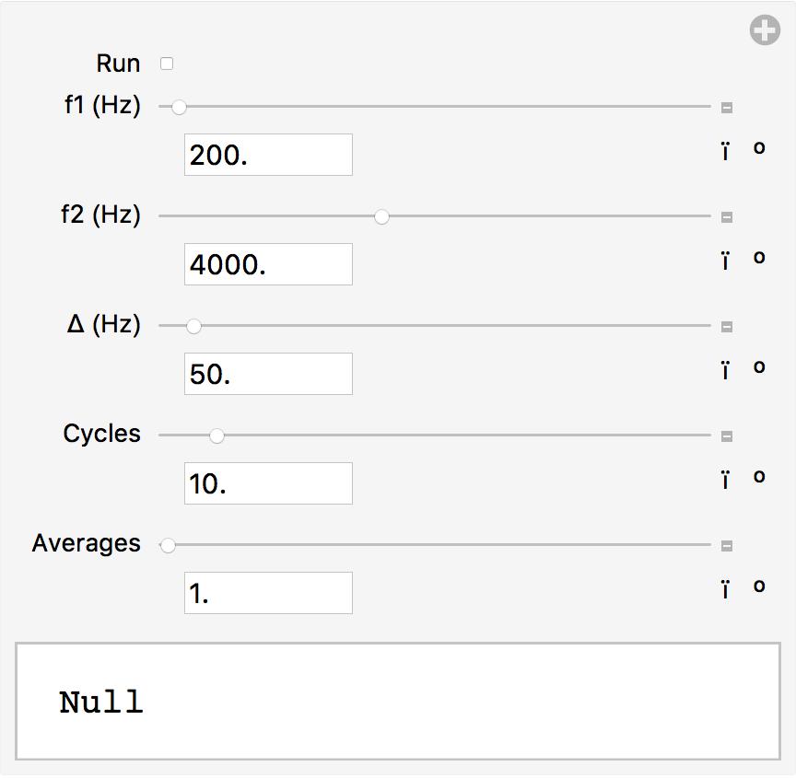Enable the Run checkbox
Screen dimensions: 796x778
(x=167, y=64)
